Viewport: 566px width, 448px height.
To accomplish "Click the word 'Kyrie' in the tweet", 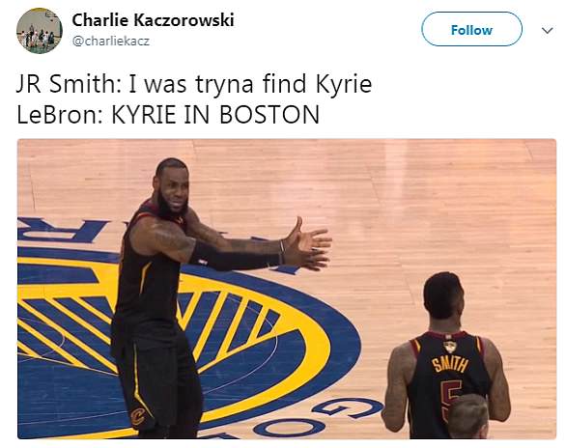I will (344, 84).
